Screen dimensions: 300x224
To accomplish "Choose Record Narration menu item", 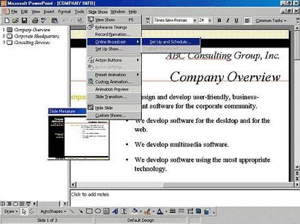I will [114, 34].
